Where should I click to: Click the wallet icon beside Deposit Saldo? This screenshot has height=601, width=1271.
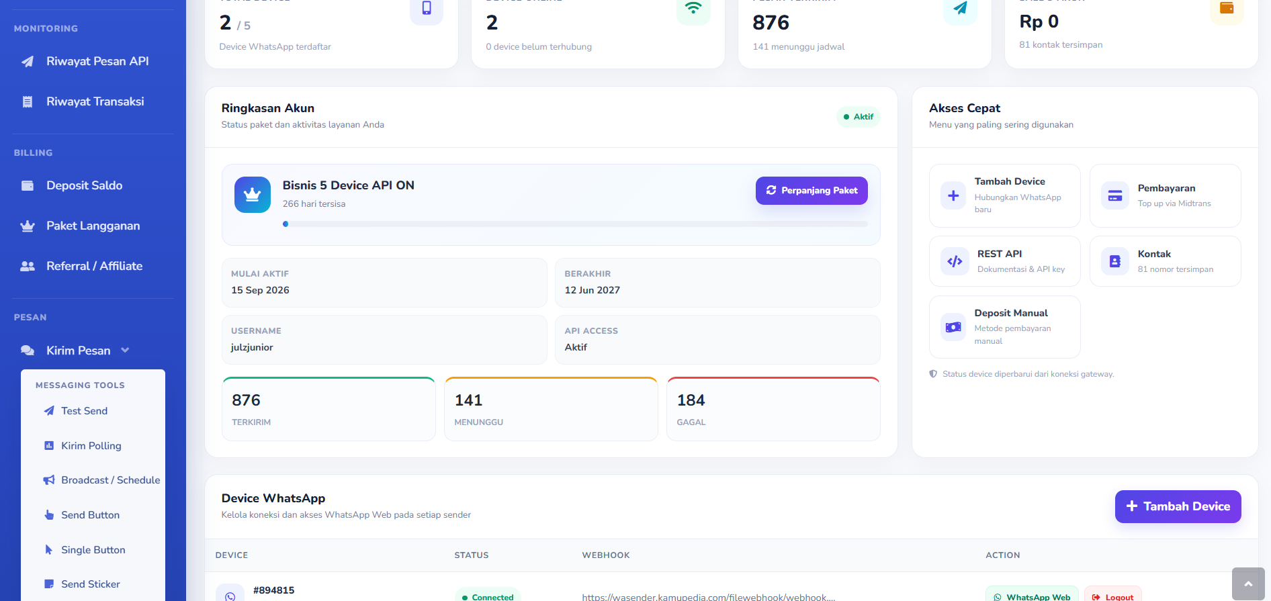point(28,186)
